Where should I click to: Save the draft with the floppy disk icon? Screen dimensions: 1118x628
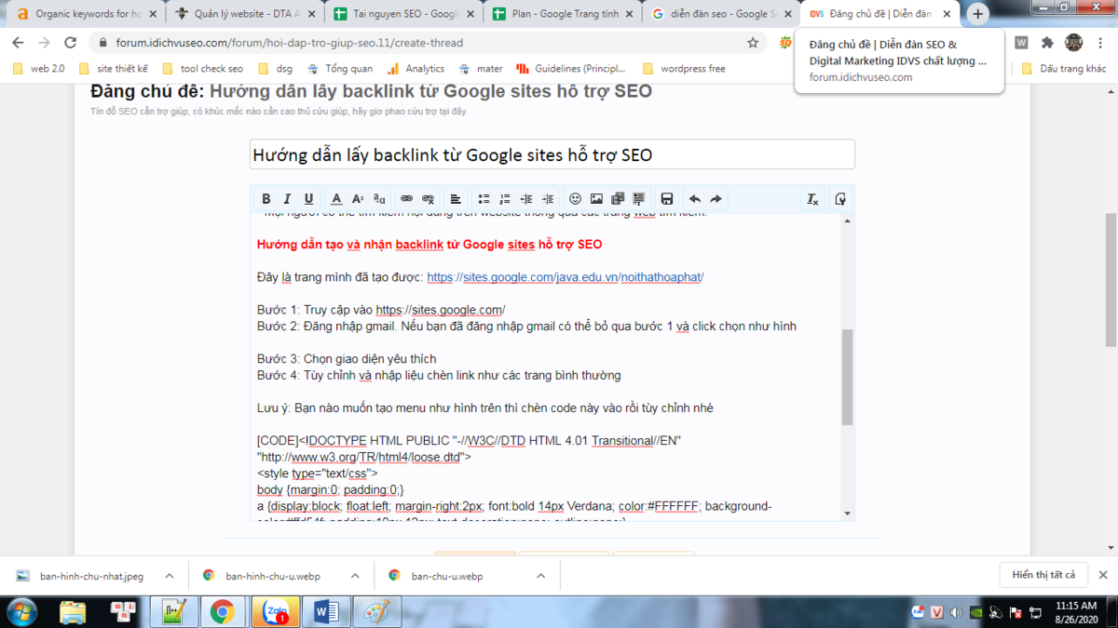coord(667,199)
